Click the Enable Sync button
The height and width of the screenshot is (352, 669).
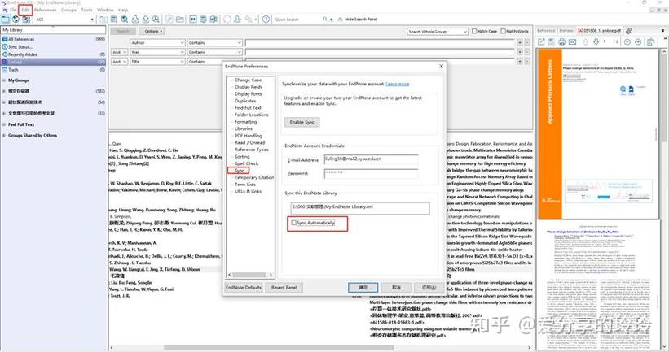click(301, 122)
